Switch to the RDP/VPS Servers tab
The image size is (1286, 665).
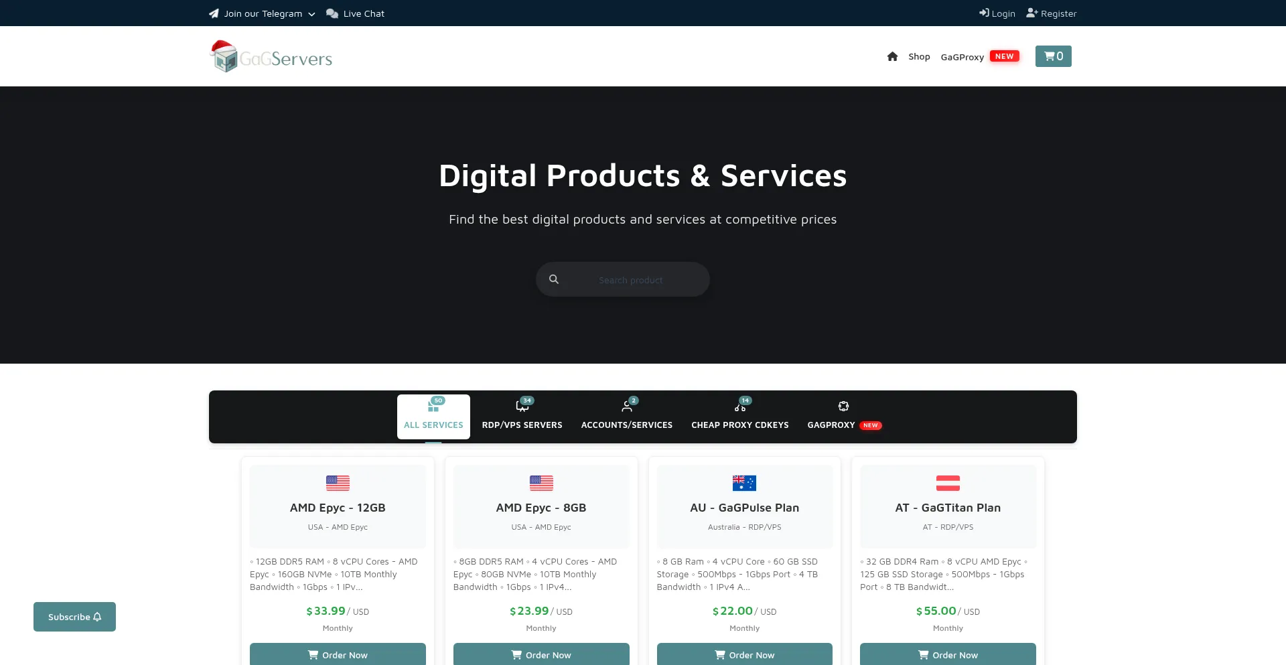[522, 417]
